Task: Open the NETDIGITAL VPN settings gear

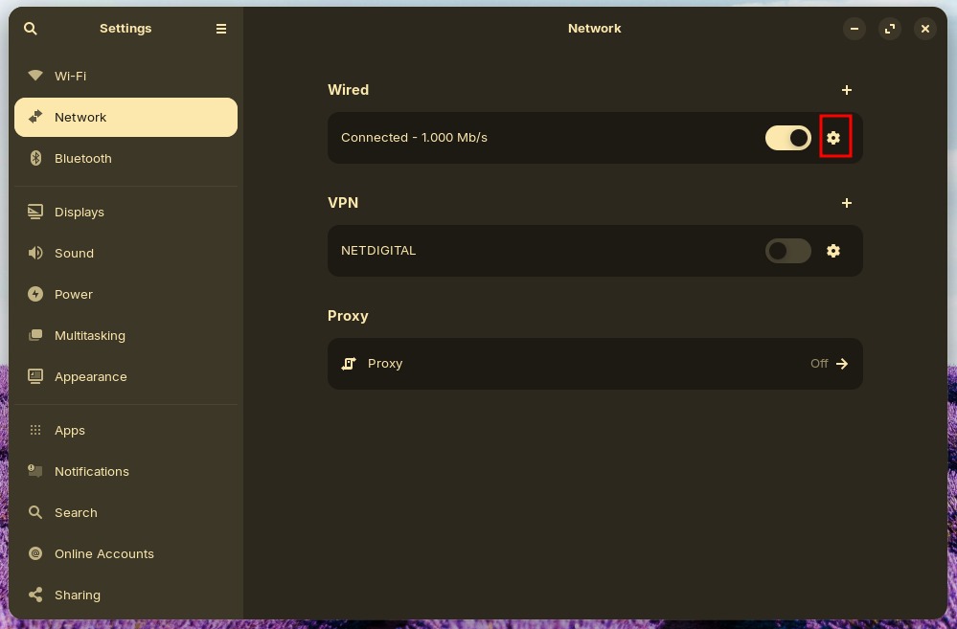Action: pos(832,251)
